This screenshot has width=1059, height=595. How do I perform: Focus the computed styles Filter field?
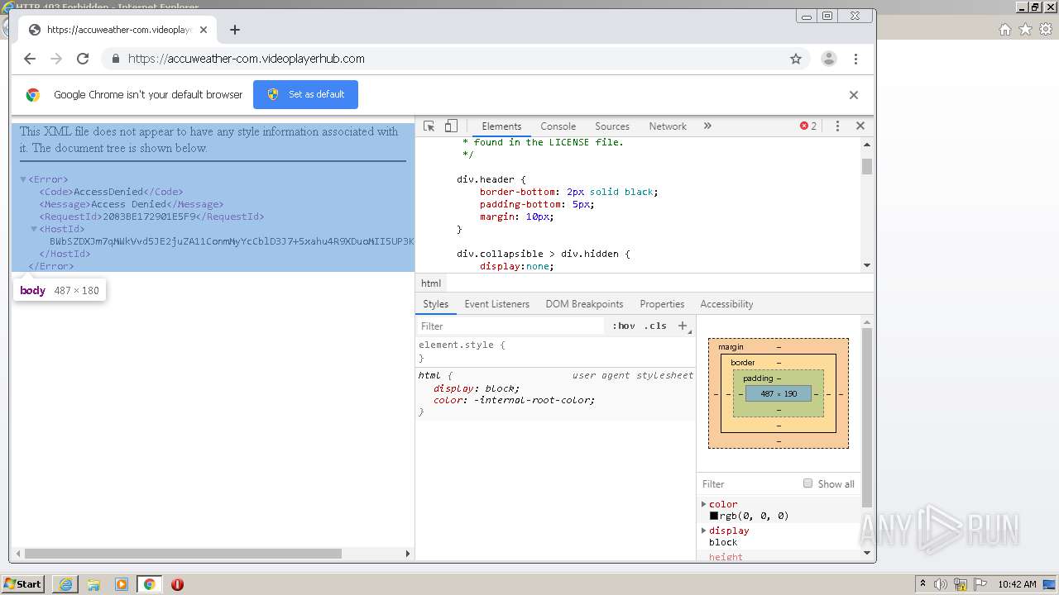749,484
